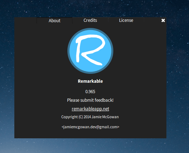Switch to the About tab
Viewport: 189px width, 153px height.
(55, 20)
